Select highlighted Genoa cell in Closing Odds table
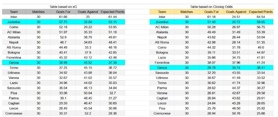Image resolution: width=278 pixels, height=117 pixels. coord(162,67)
